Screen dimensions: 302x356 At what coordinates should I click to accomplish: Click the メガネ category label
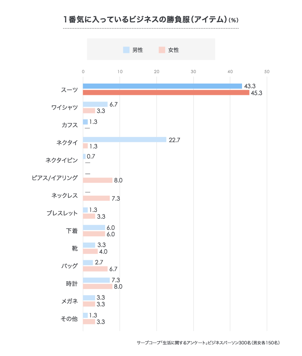point(70,301)
